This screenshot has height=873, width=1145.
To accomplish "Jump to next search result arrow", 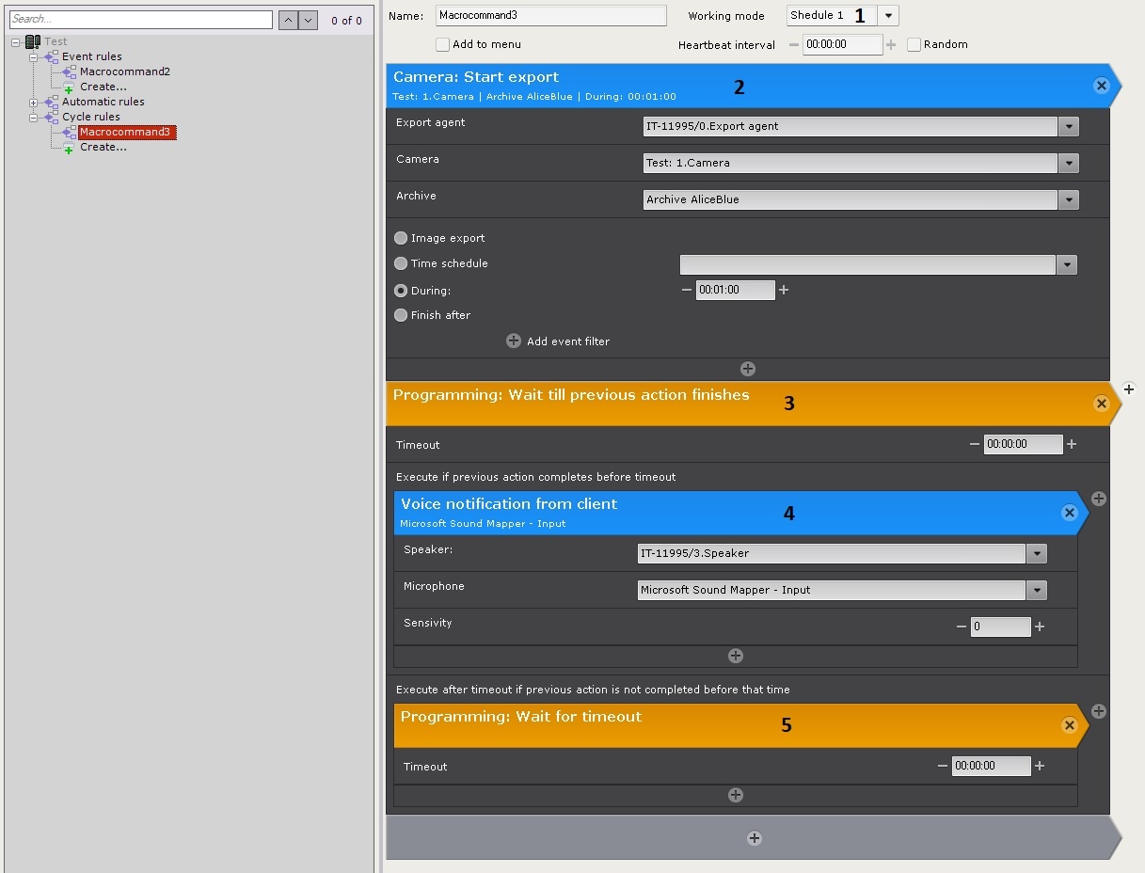I will click(308, 20).
